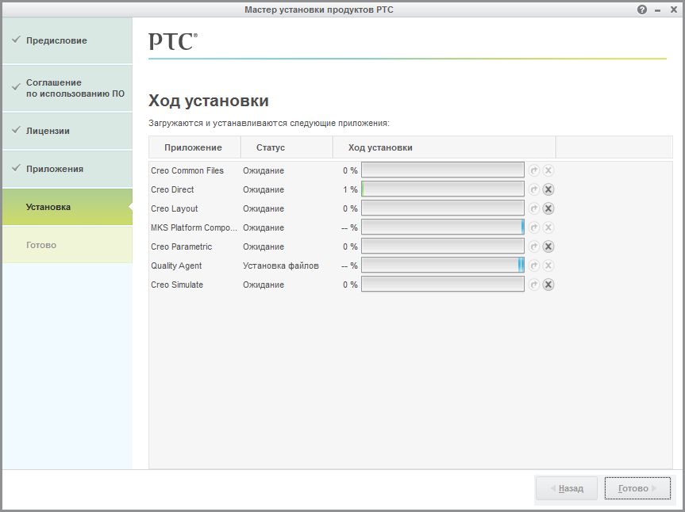The width and height of the screenshot is (685, 512).
Task: Click the Приложение column header
Action: (x=194, y=147)
